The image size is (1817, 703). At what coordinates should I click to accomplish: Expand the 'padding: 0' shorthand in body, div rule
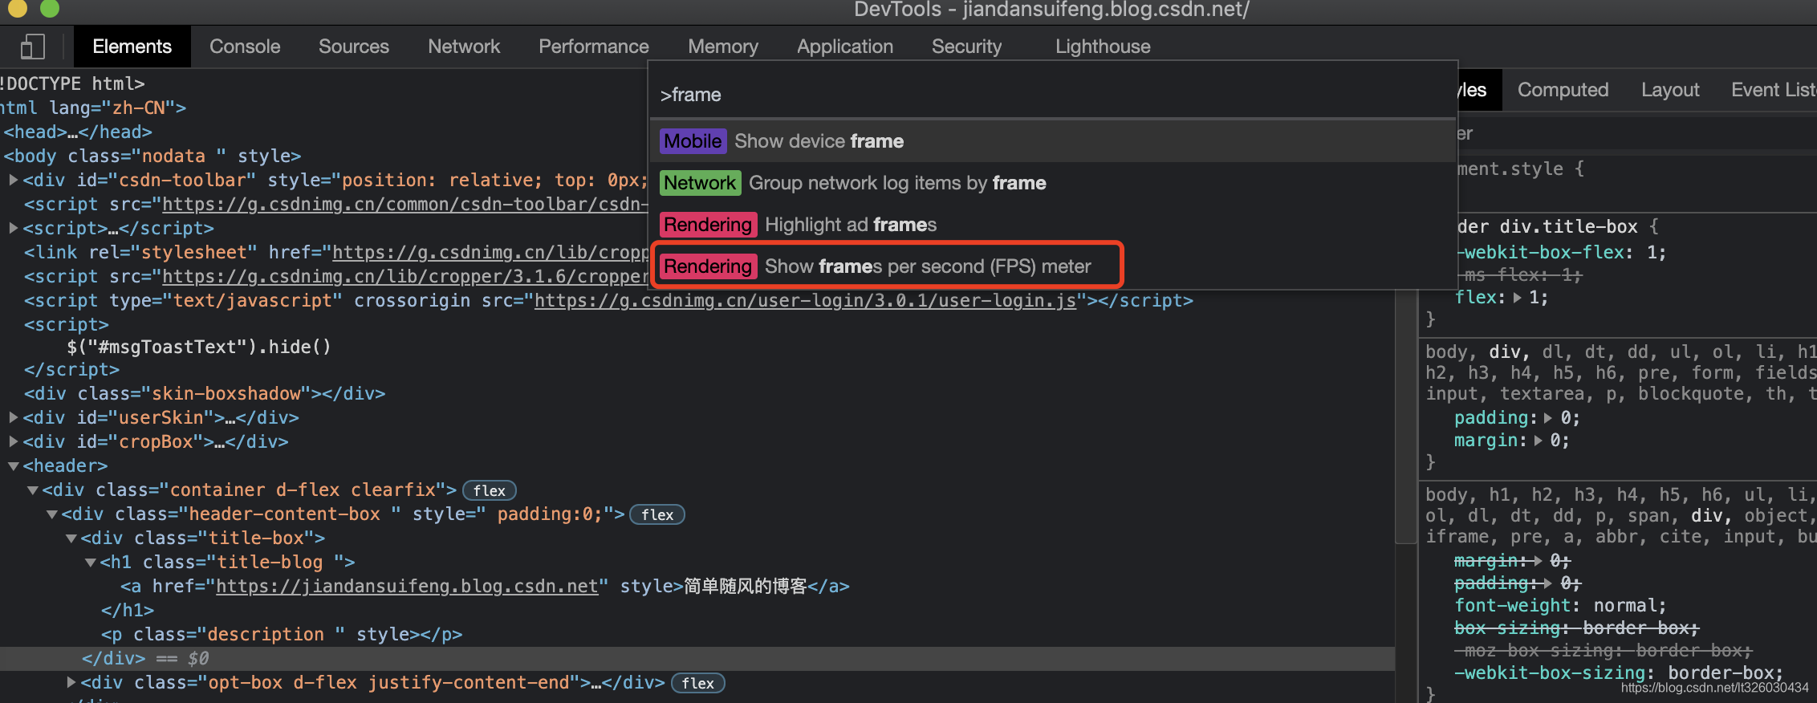1547,418
